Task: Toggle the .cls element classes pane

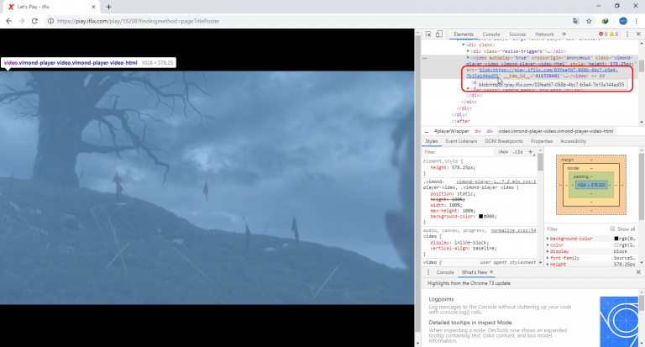Action: [518, 152]
